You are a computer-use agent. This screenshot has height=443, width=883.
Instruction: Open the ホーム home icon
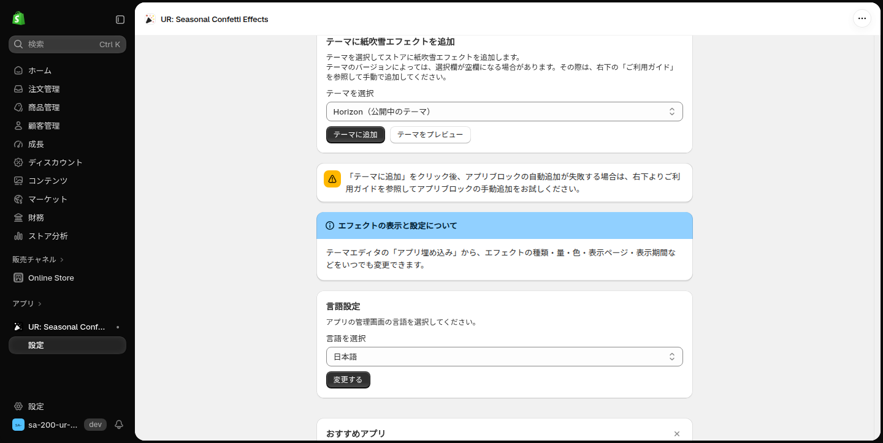point(18,70)
